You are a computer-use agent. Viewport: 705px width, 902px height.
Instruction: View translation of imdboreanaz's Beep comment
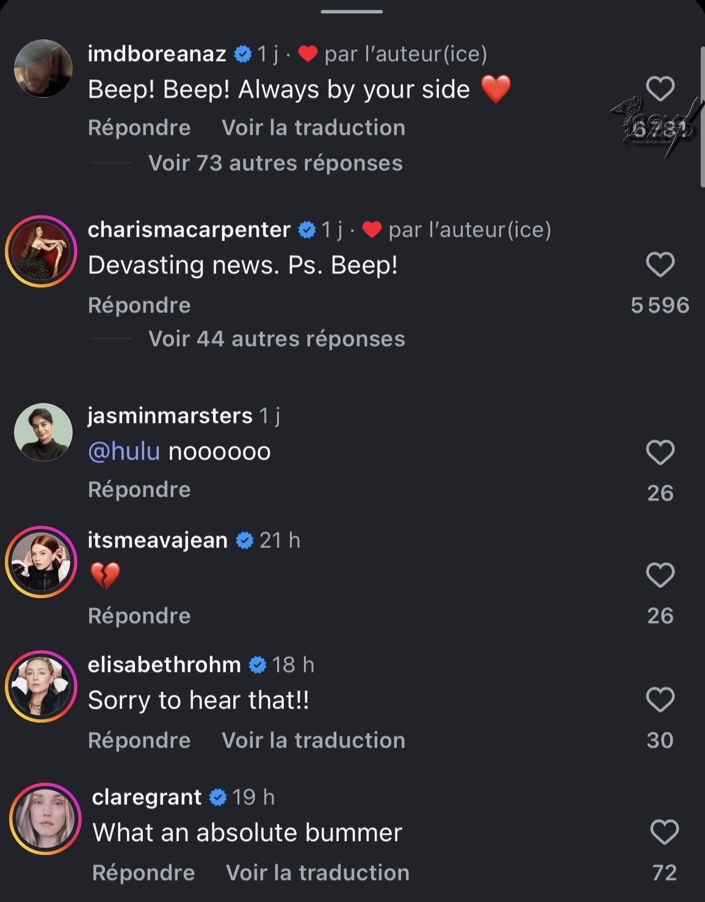[x=313, y=128]
